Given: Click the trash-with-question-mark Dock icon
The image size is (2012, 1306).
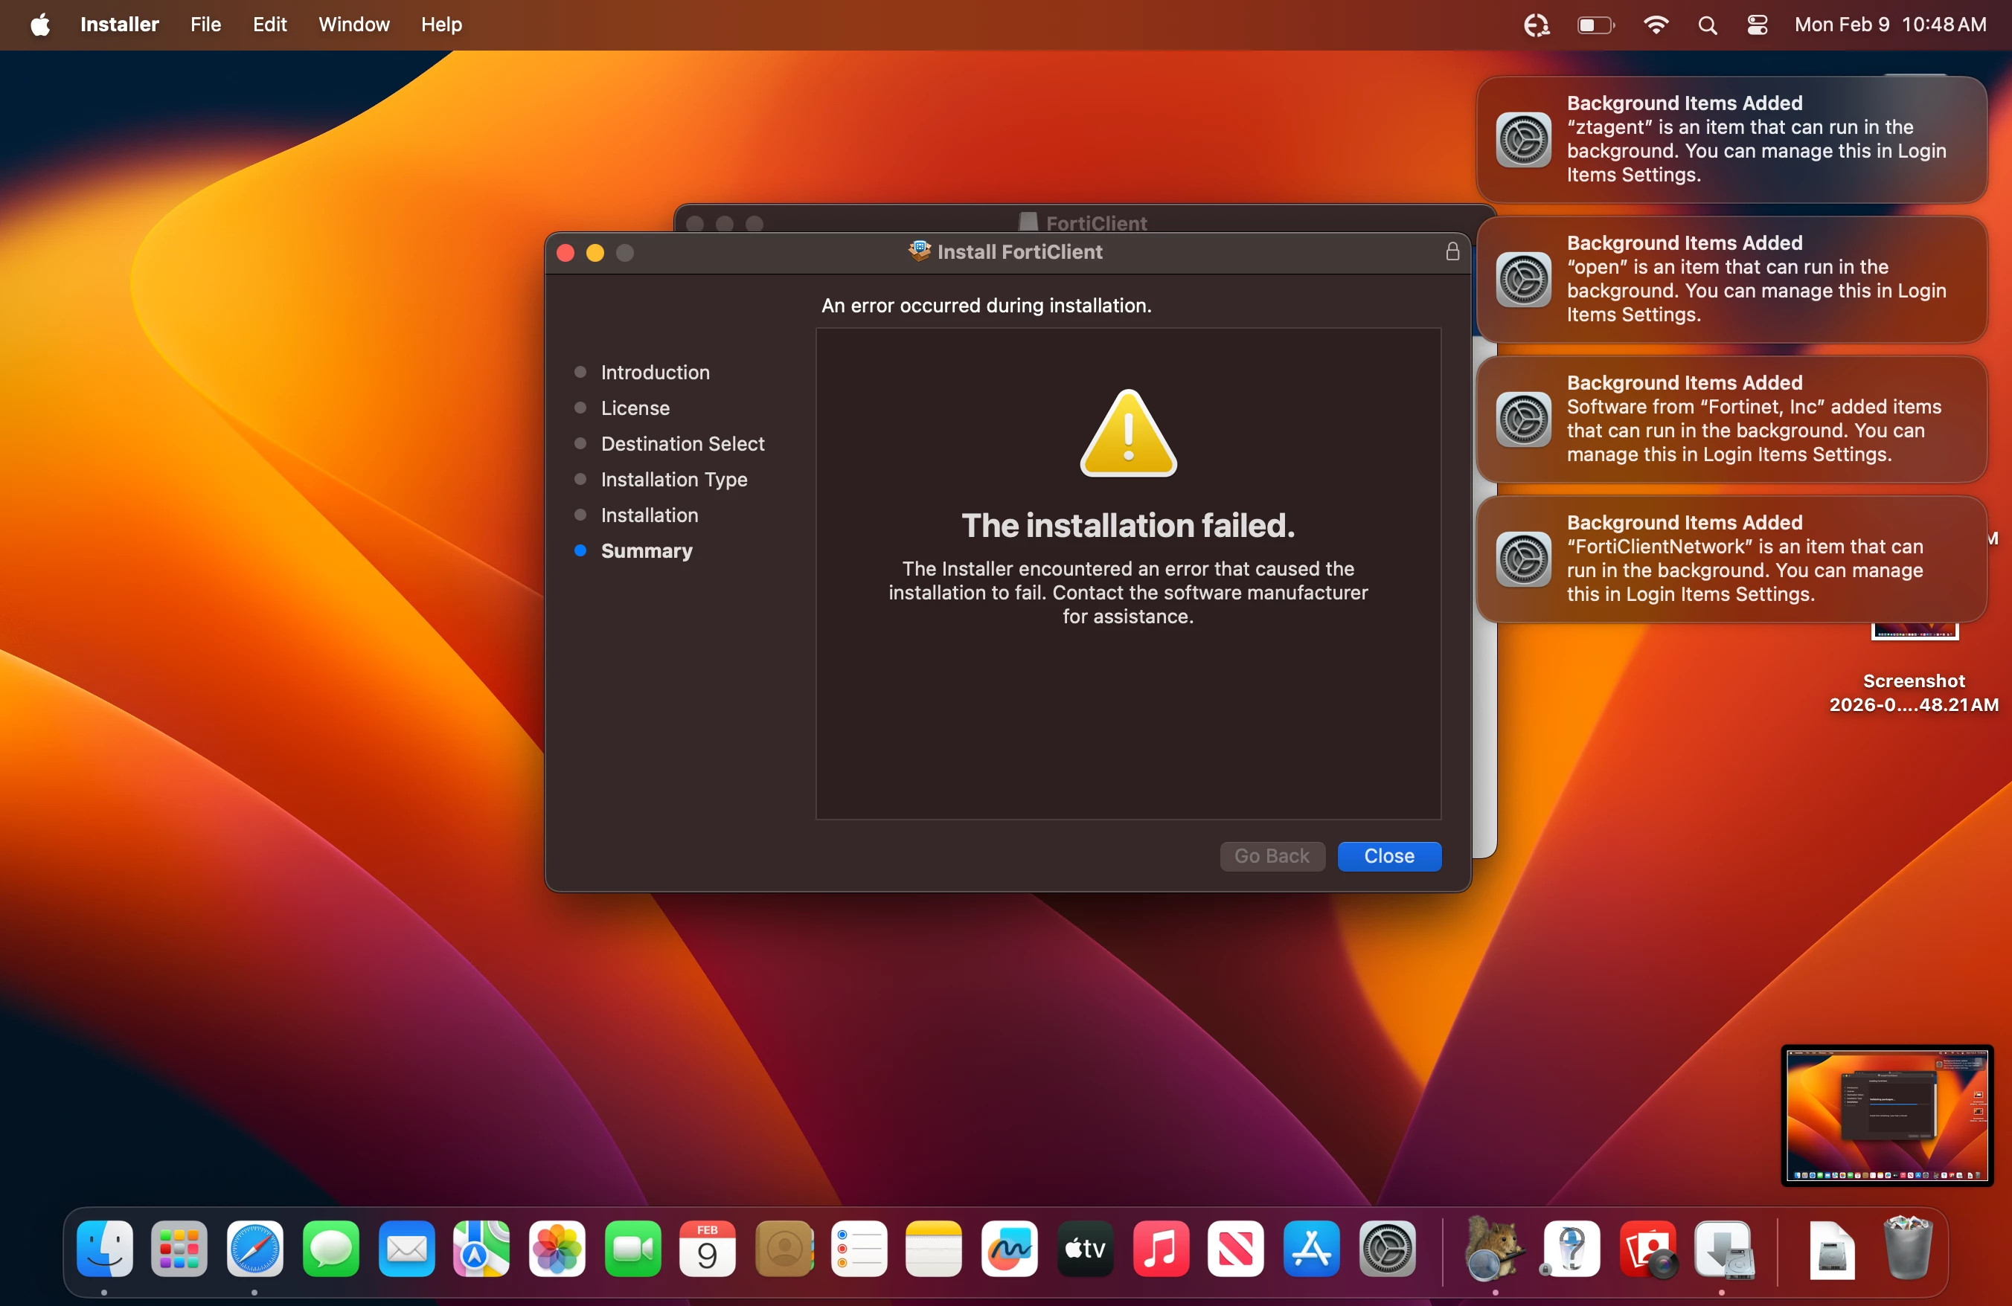Looking at the screenshot, I should [x=1571, y=1249].
